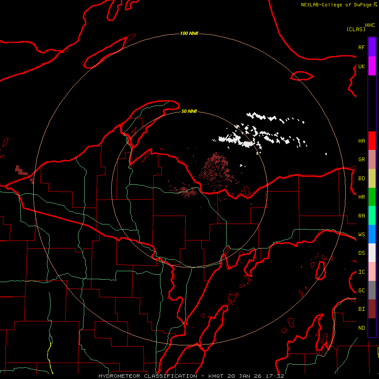
Task: Click the HR green legend color swatch
Action: click(x=372, y=197)
